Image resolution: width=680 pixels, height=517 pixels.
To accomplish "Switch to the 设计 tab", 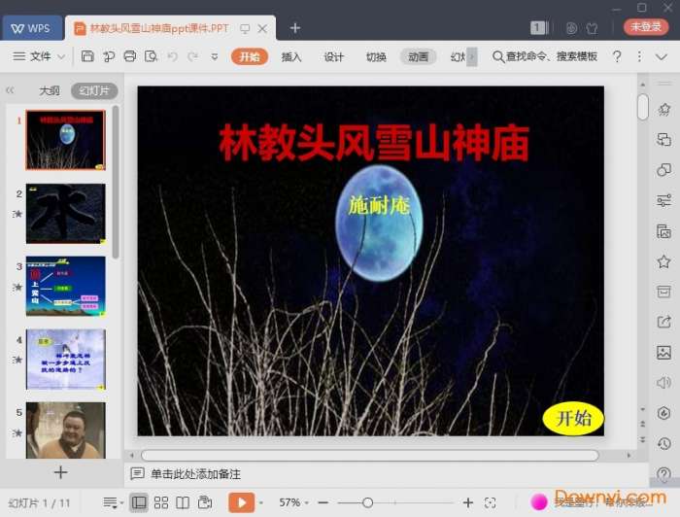I will click(x=333, y=56).
